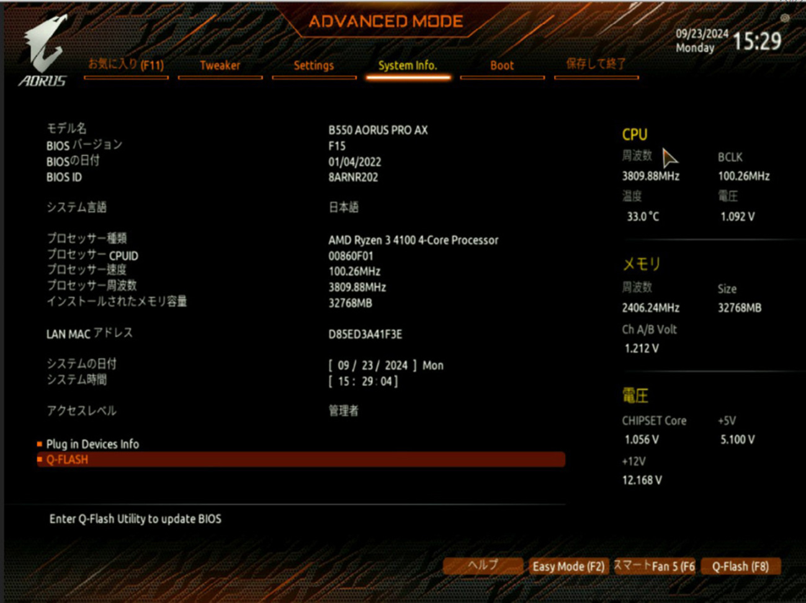Click the Q-Flash (F8) button
Image resolution: width=806 pixels, height=603 pixels.
[x=740, y=566]
